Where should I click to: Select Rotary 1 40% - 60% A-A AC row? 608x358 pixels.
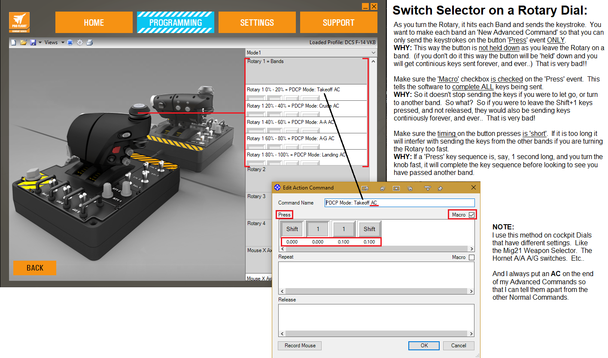pos(307,125)
